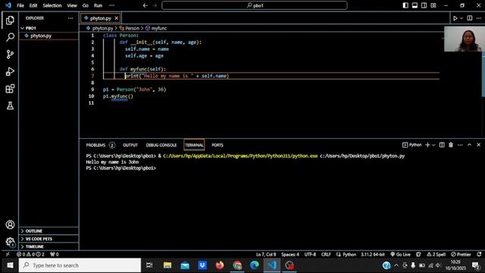This screenshot has height=273, width=485.
Task: Click Go Live in status bar
Action: 400,254
